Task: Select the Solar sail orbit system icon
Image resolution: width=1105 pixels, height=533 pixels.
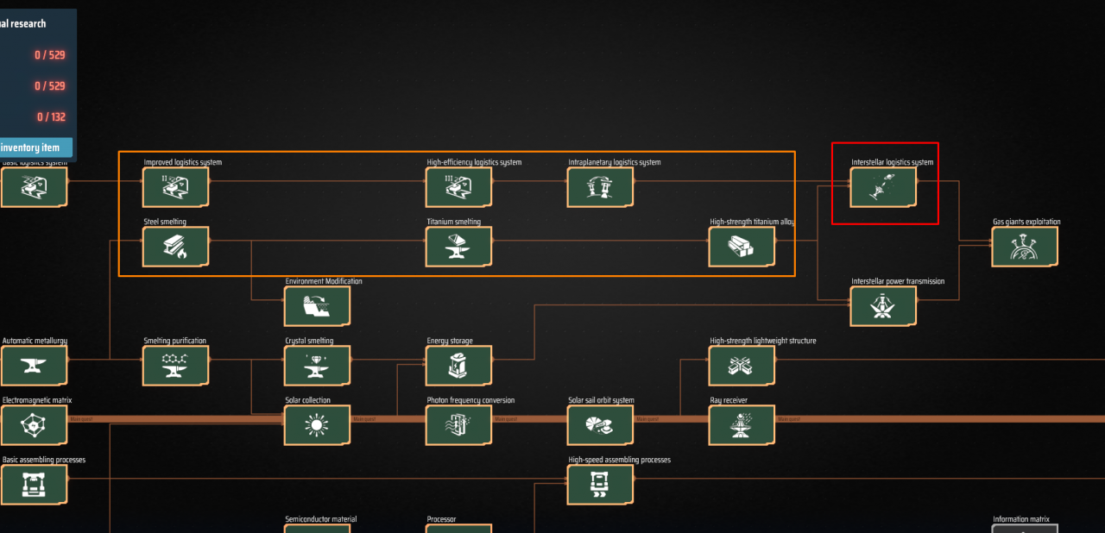Action: click(600, 425)
